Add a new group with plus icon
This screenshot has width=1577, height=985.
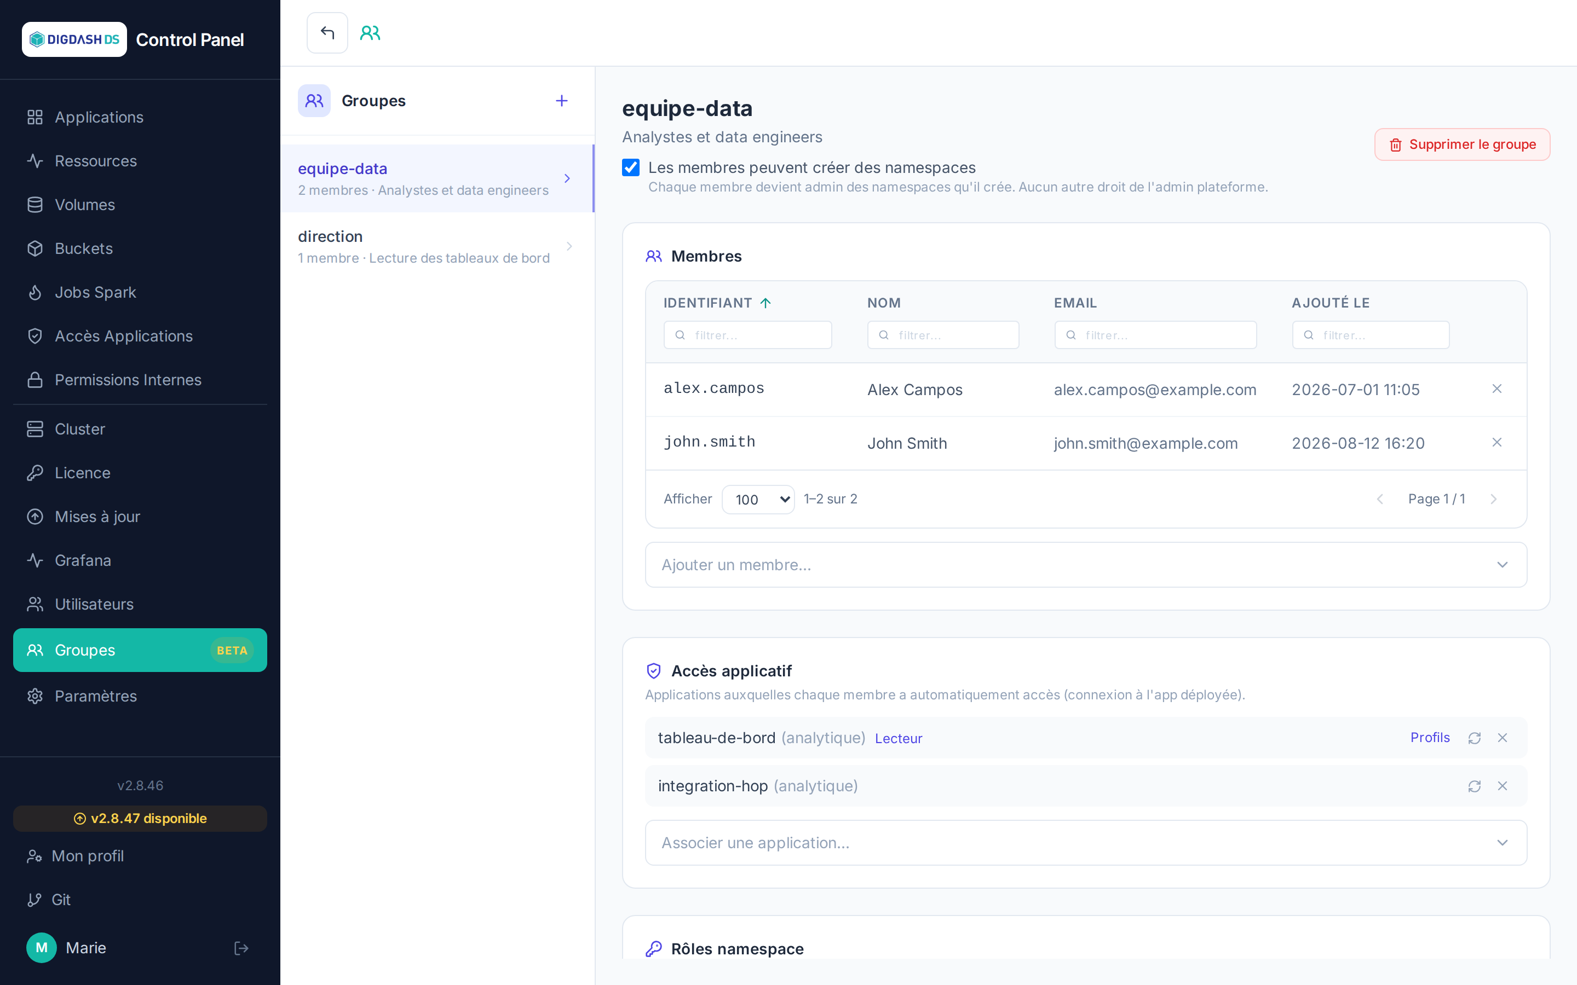coord(561,101)
